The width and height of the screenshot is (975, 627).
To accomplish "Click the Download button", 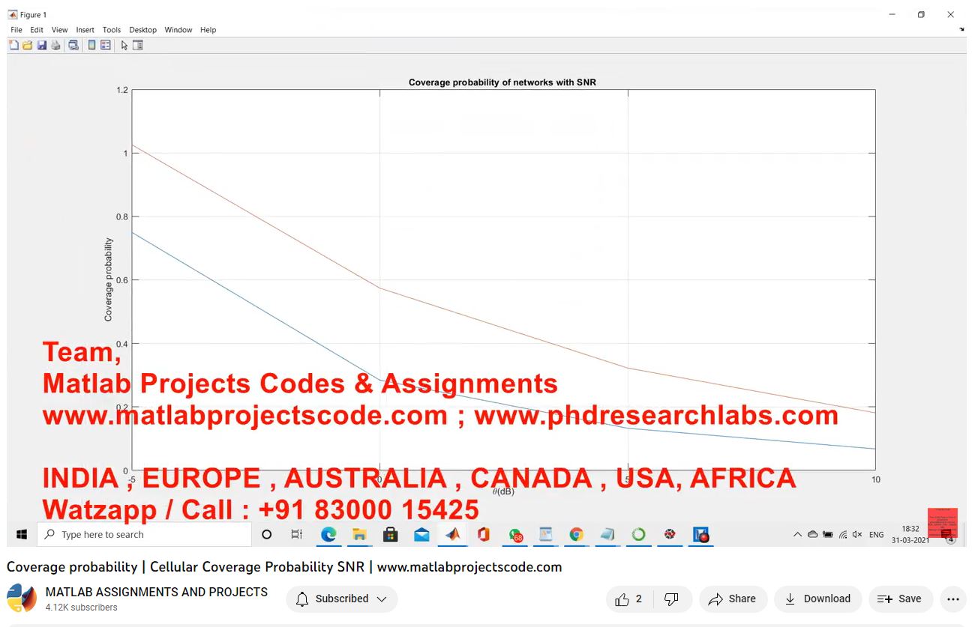I will [x=817, y=599].
